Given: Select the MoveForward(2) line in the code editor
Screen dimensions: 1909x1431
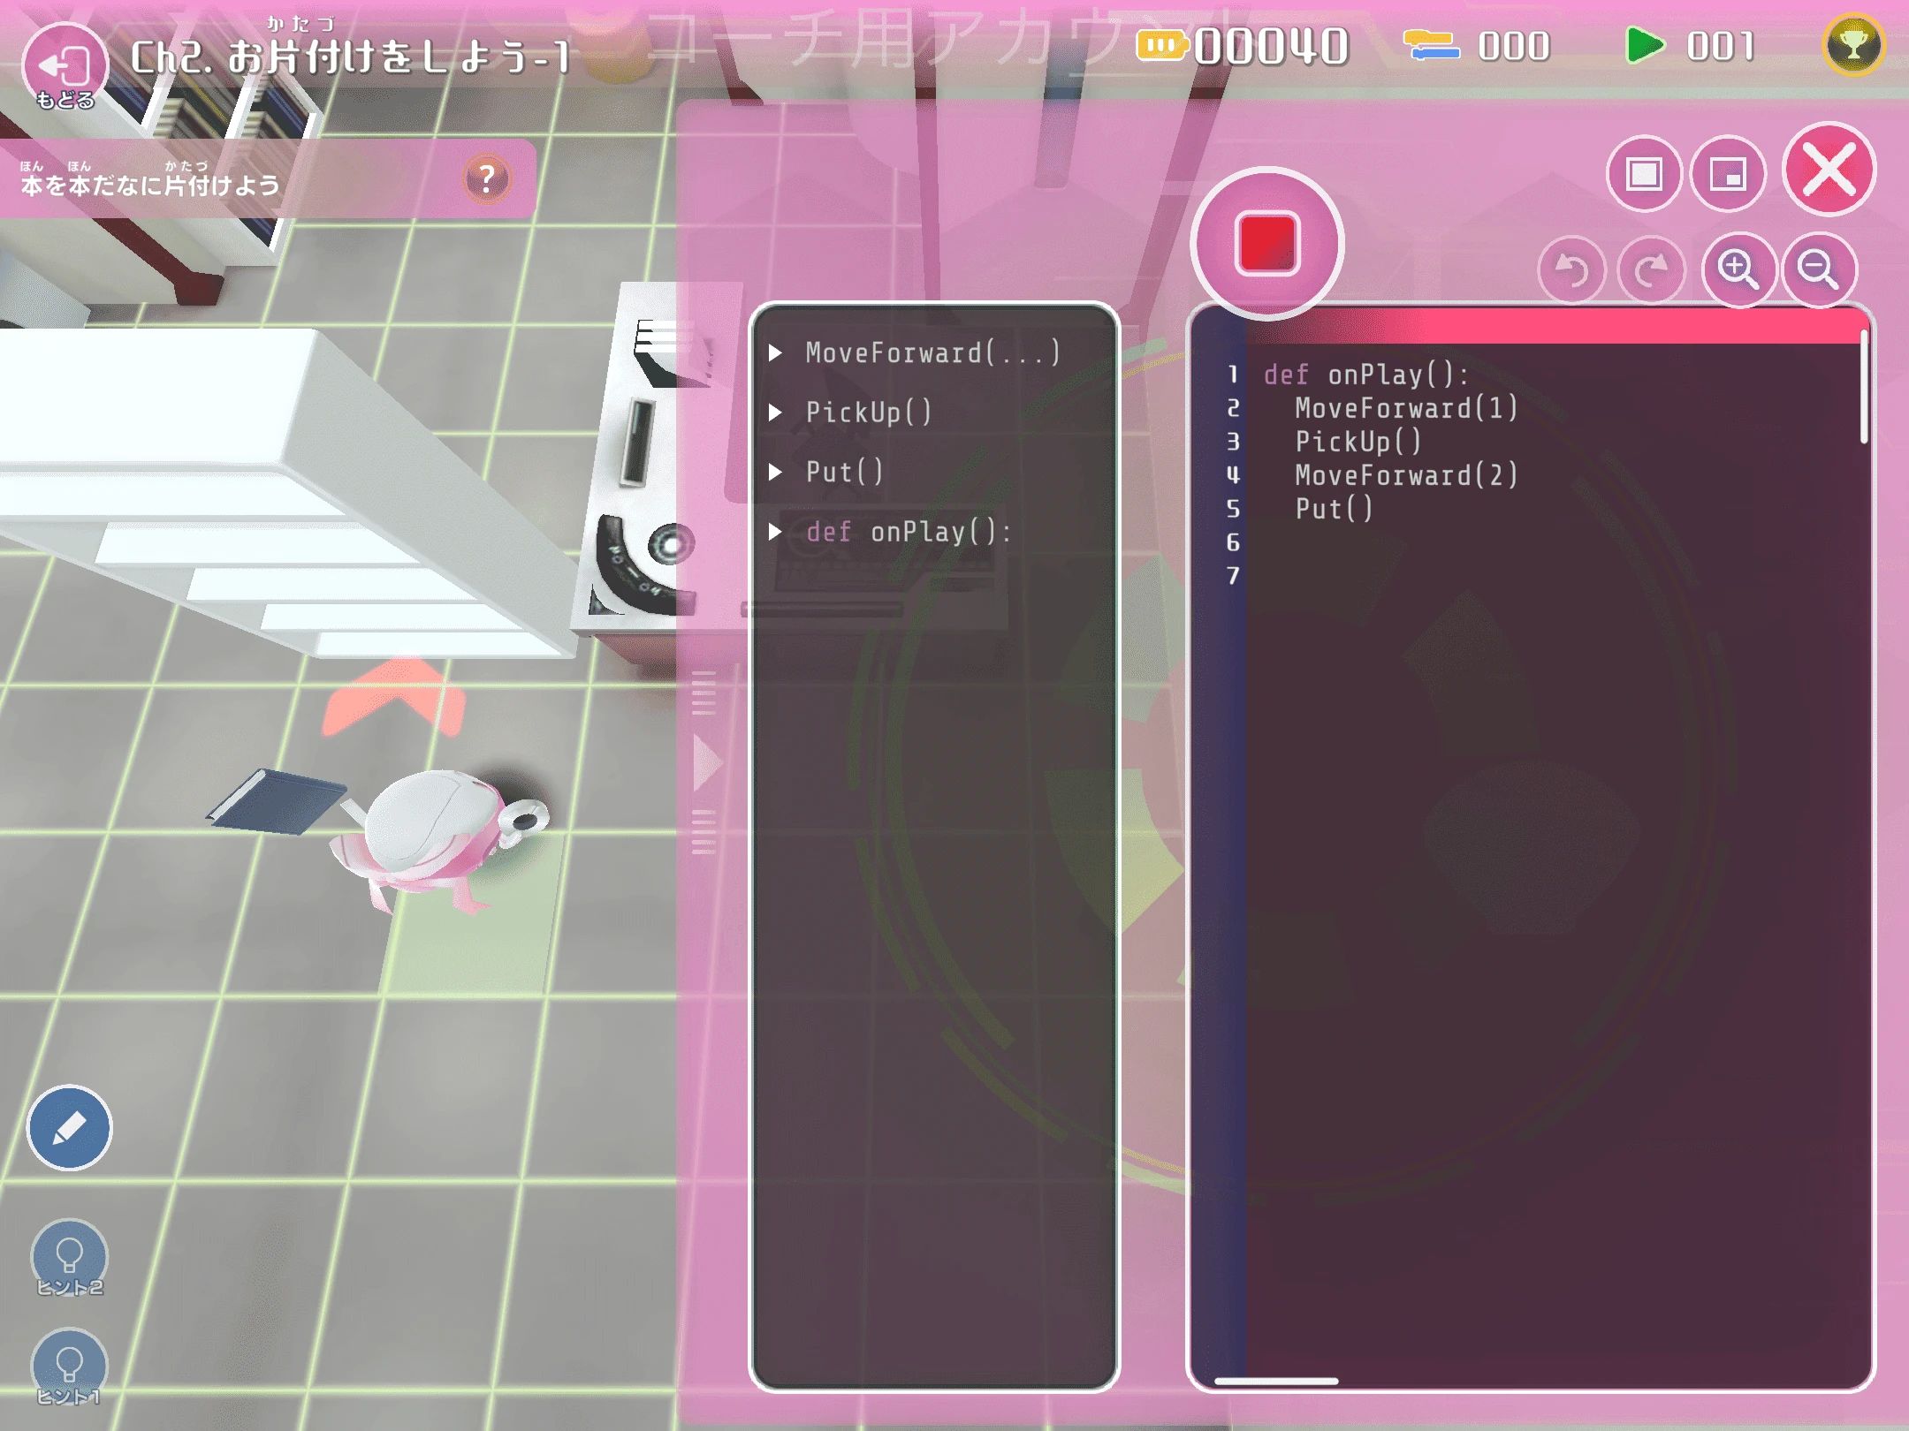Looking at the screenshot, I should pyautogui.click(x=1405, y=475).
